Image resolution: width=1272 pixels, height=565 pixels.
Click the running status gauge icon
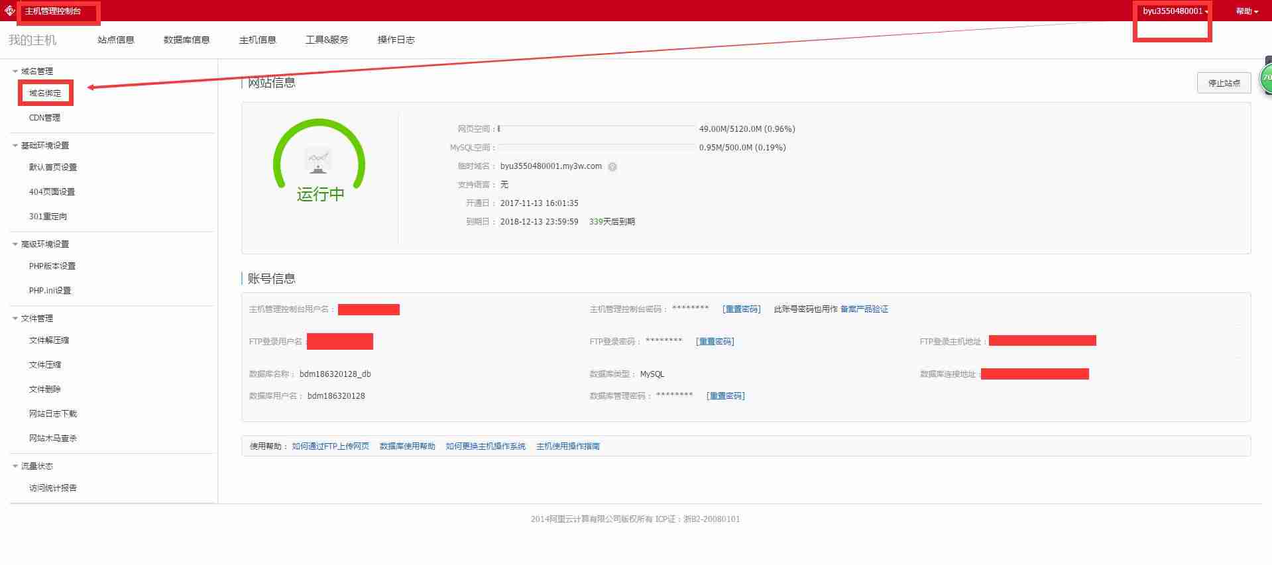319,161
